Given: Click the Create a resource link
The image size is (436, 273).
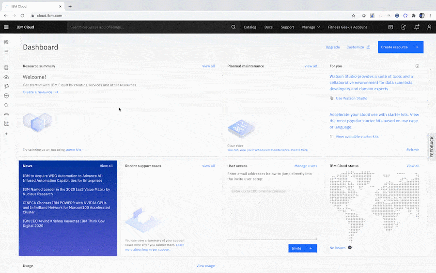Looking at the screenshot, I should 41,92.
